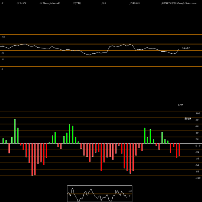Click the 539598 code in the header
Image resolution: width=202 pixels, height=202 pixels.
pos(135,3)
